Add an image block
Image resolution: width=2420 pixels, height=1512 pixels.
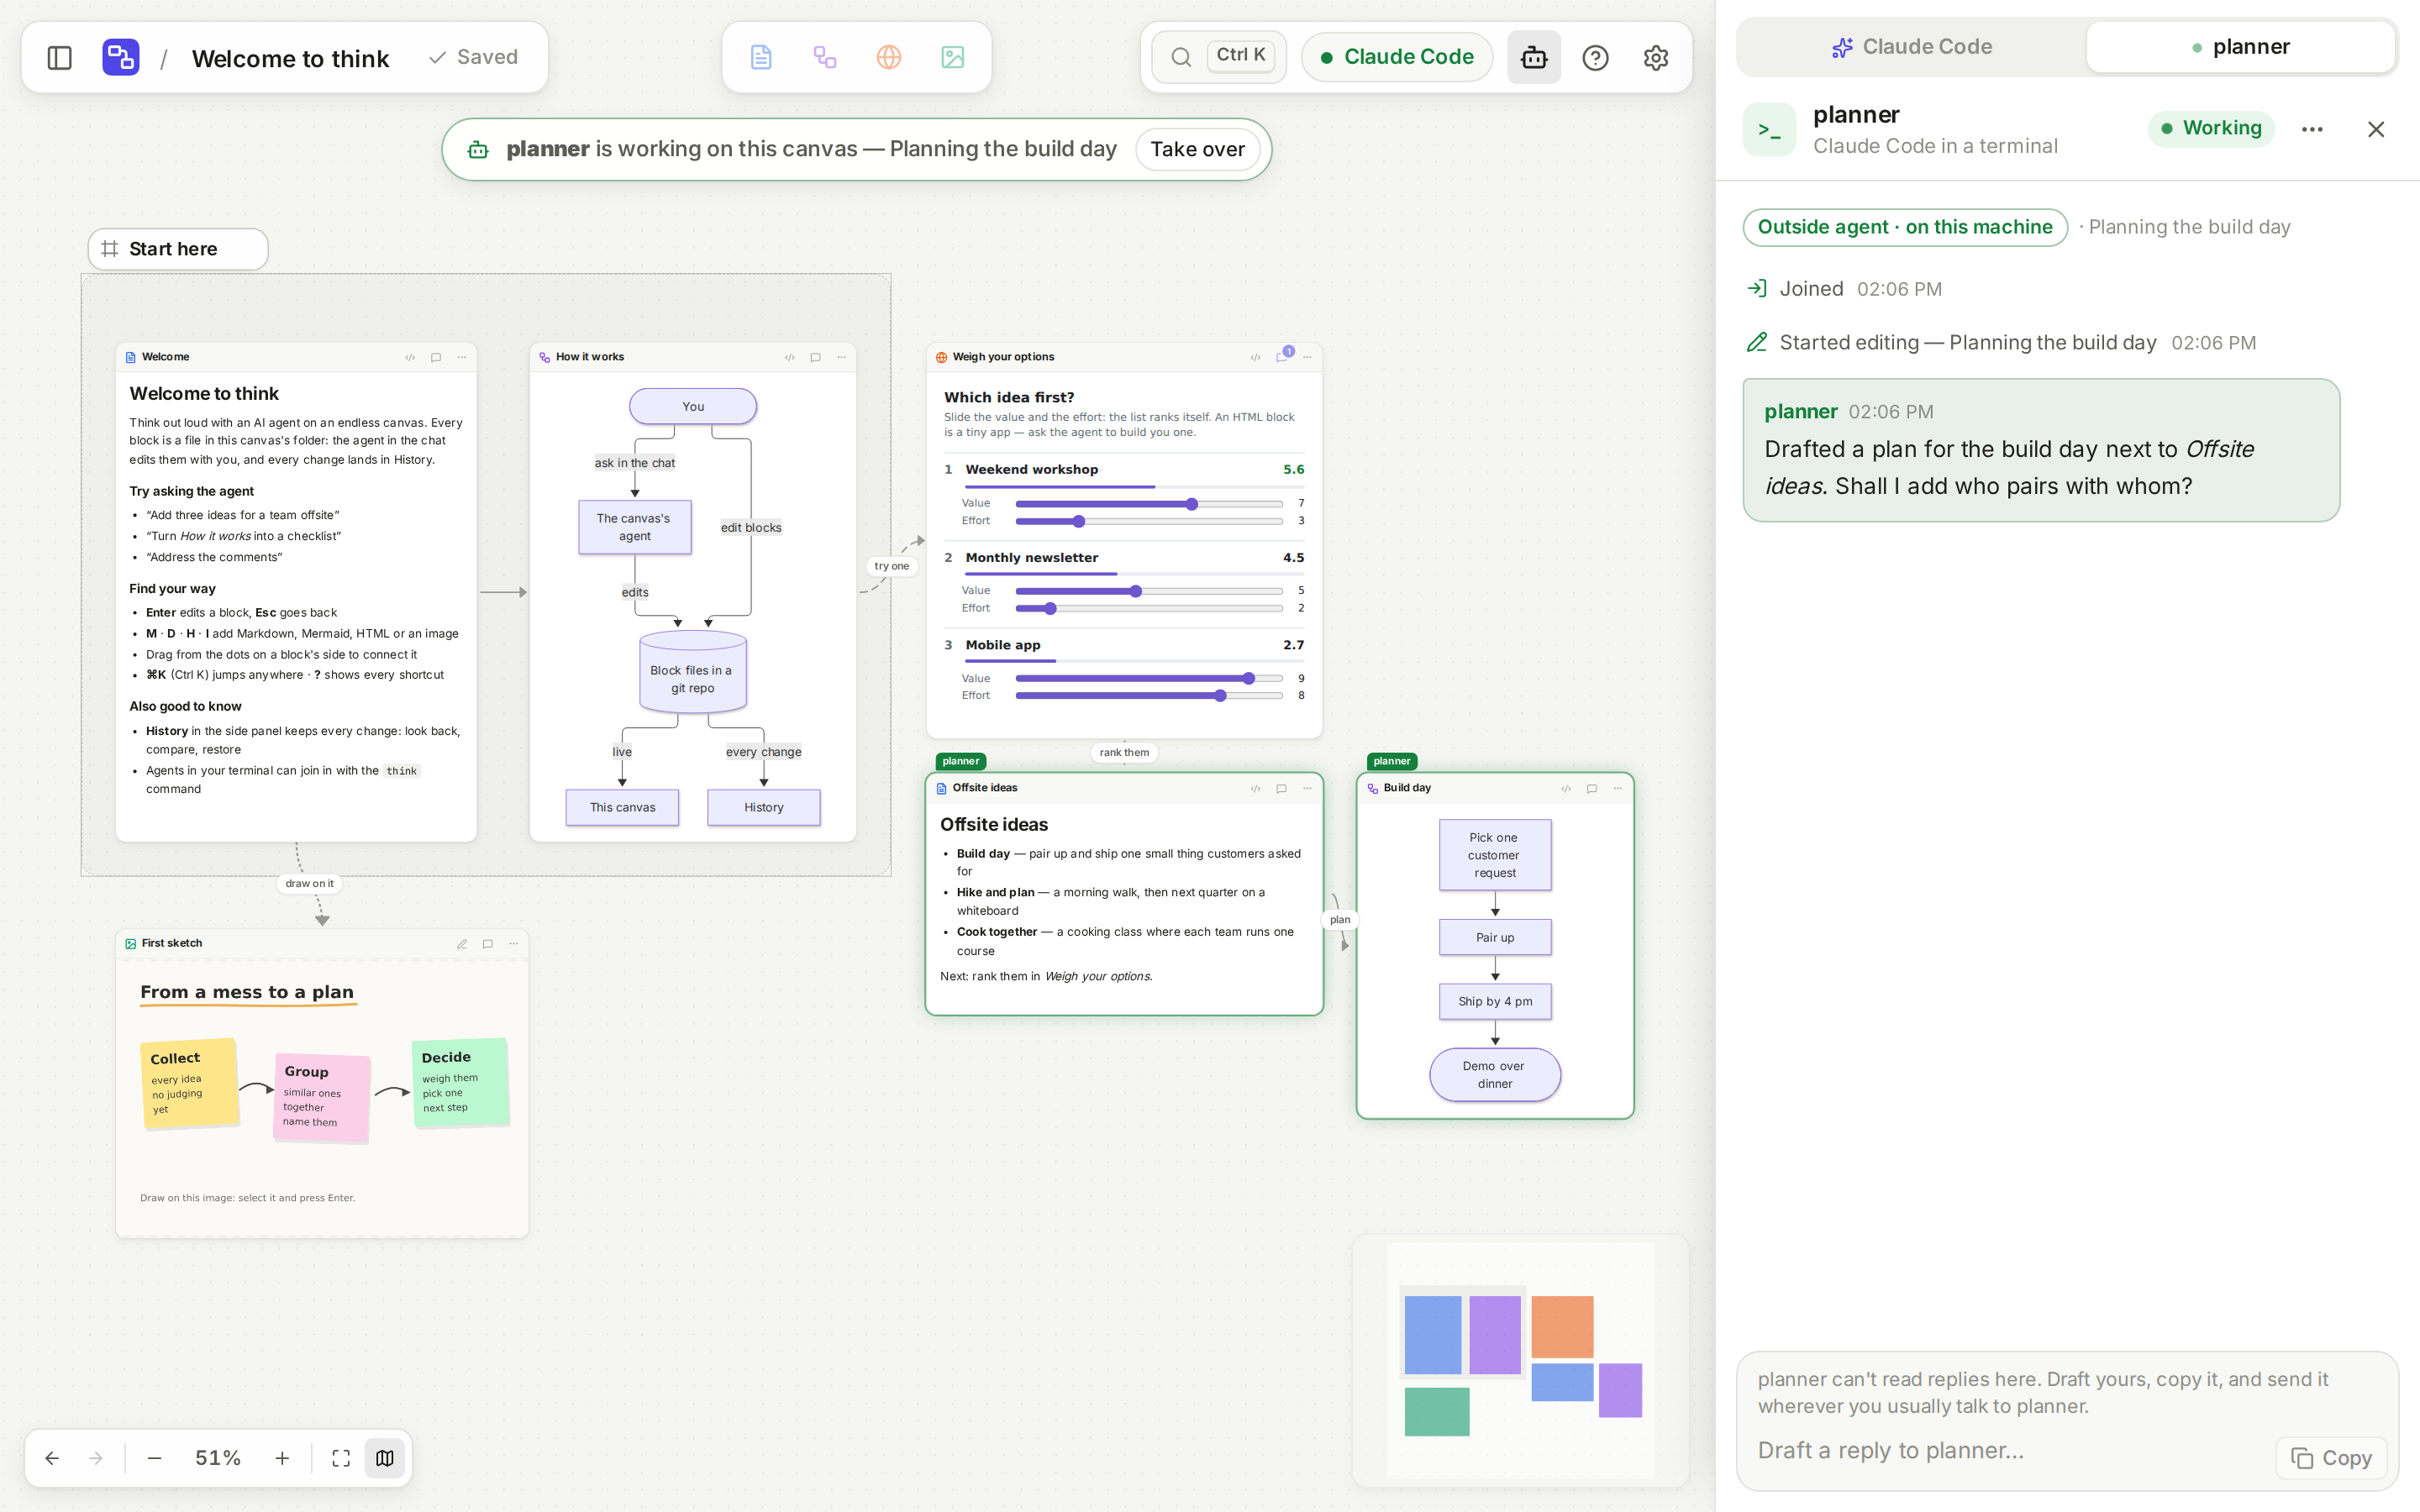[953, 57]
